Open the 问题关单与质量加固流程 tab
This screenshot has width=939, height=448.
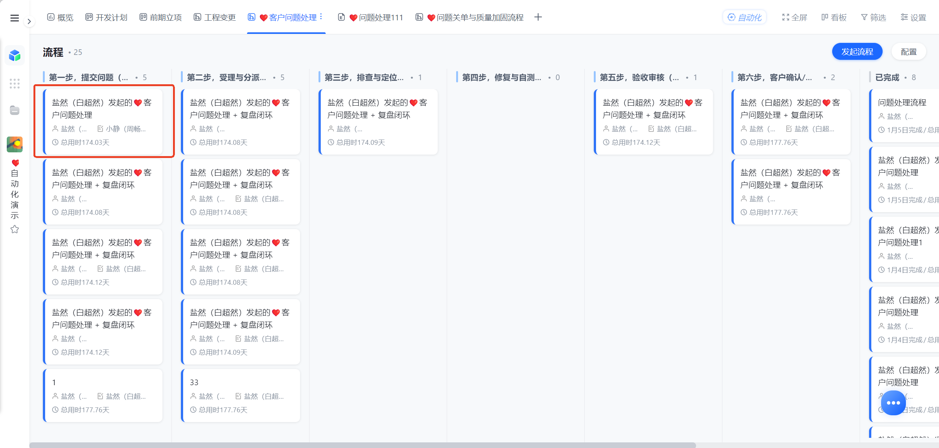(470, 17)
